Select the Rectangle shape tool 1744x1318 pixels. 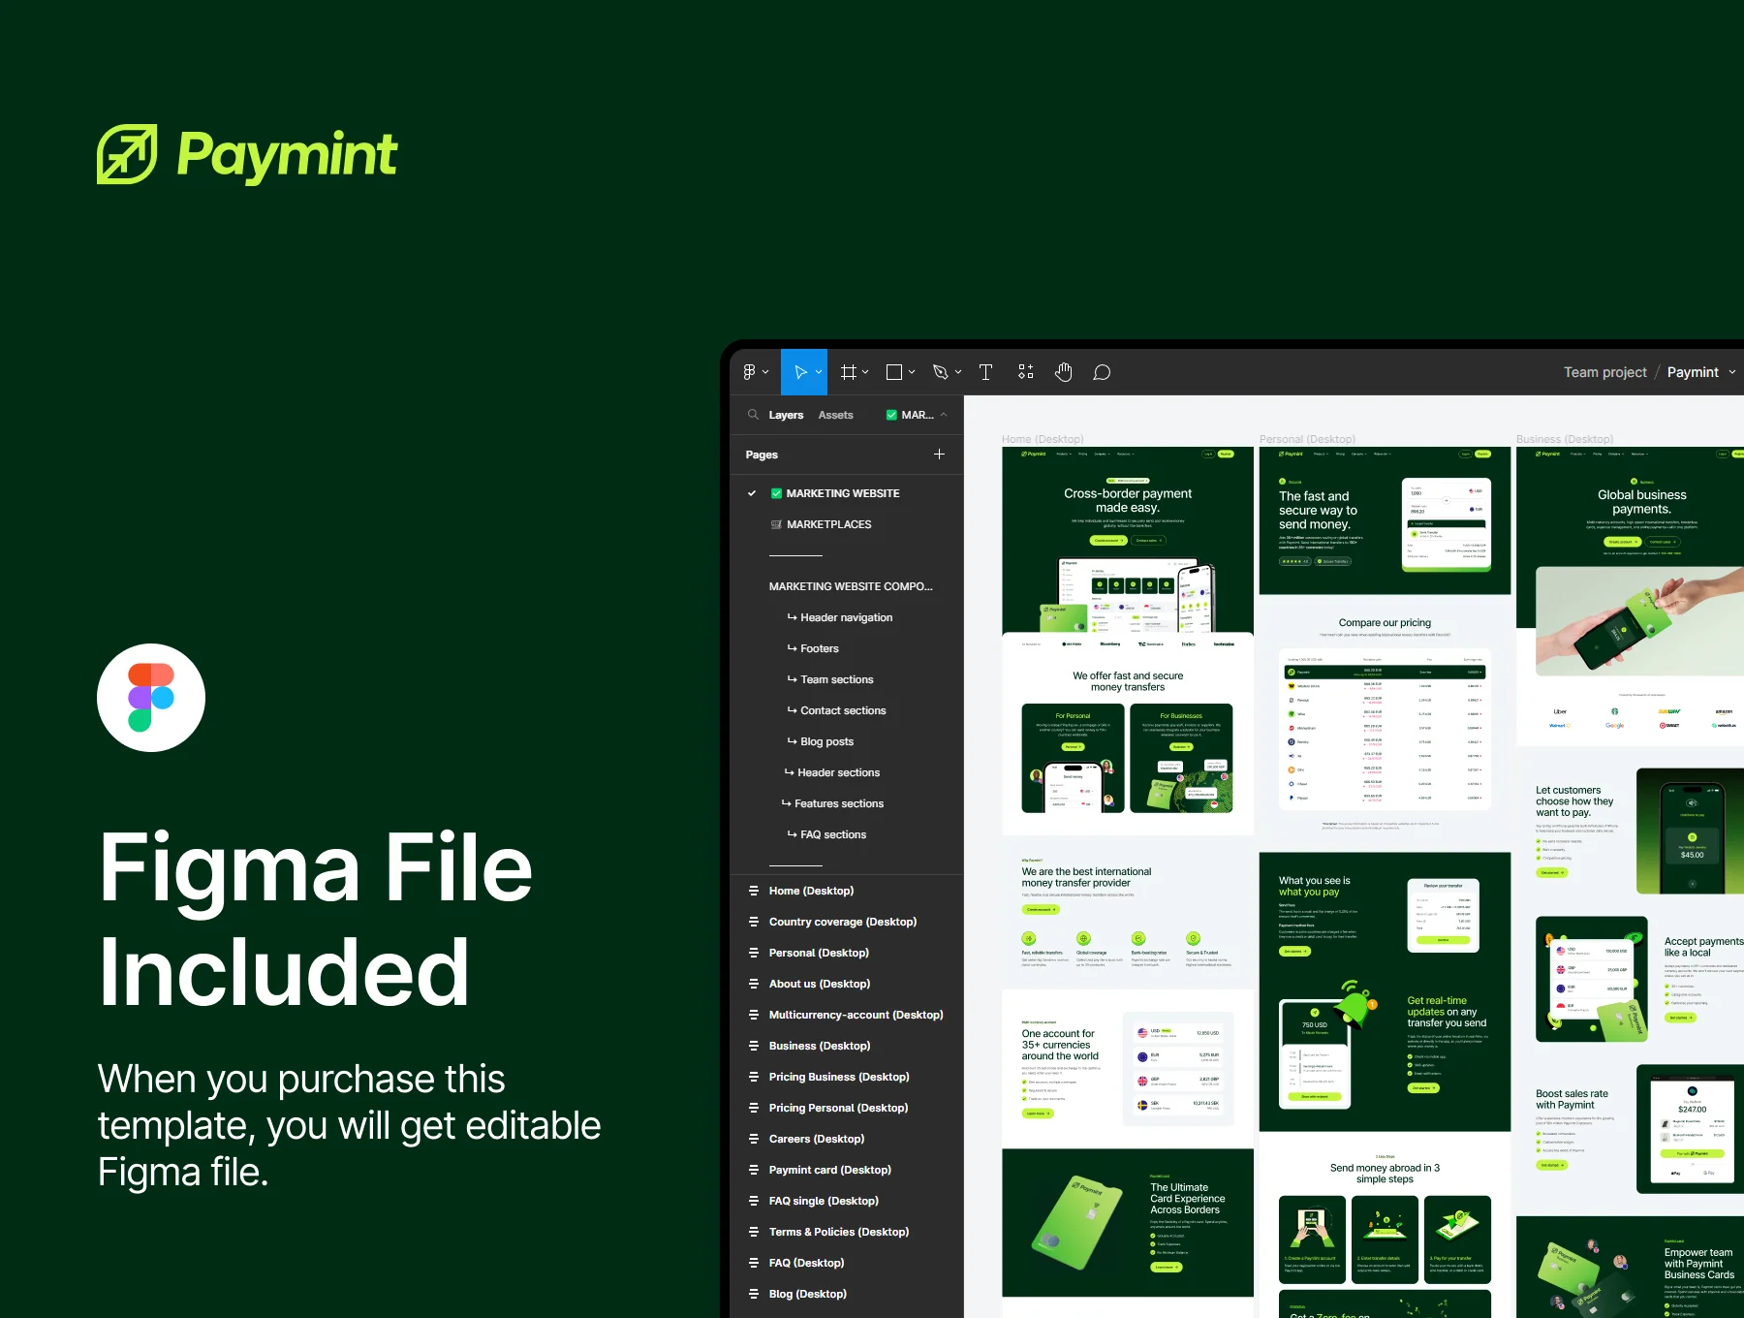[x=894, y=372]
